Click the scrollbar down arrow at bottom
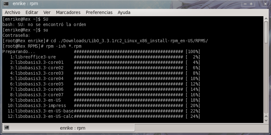Image resolution: width=271 pixels, height=135 pixels. click(266, 120)
